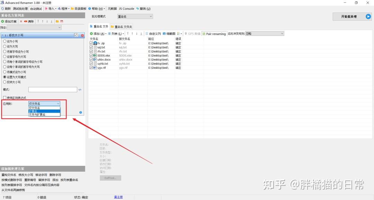This screenshot has width=374, height=200.
Task: Choose 扩展名 in the 应用到 dropdown list
Action: (44, 111)
